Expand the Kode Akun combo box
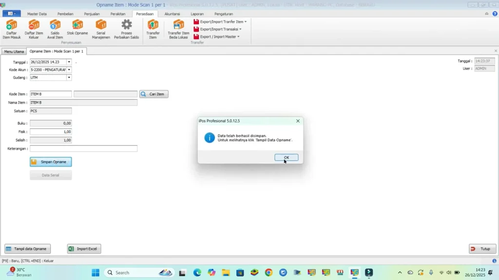Screen dimensions: 499x280 (69, 70)
